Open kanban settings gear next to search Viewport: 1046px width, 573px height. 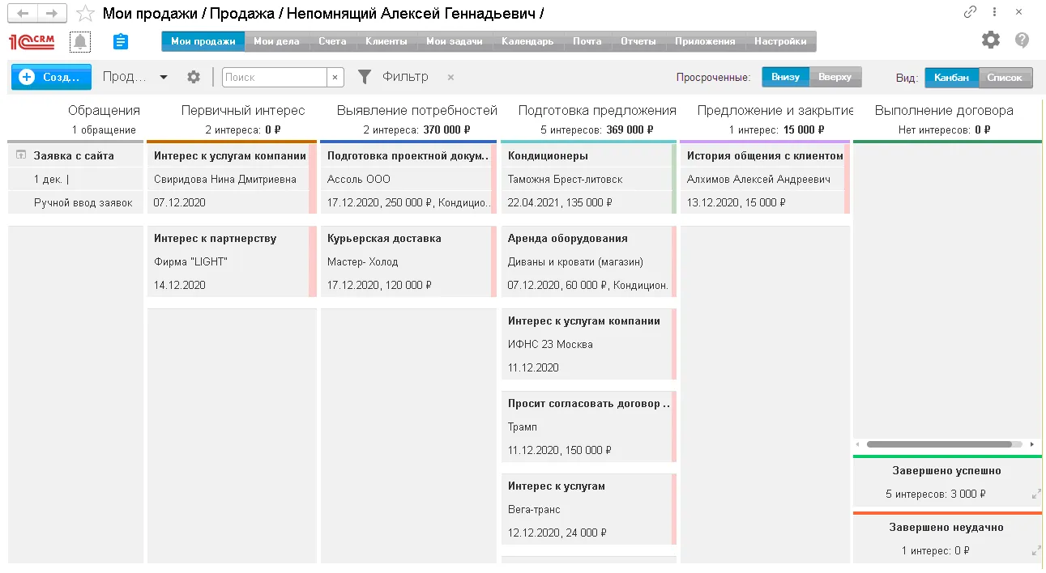point(193,77)
